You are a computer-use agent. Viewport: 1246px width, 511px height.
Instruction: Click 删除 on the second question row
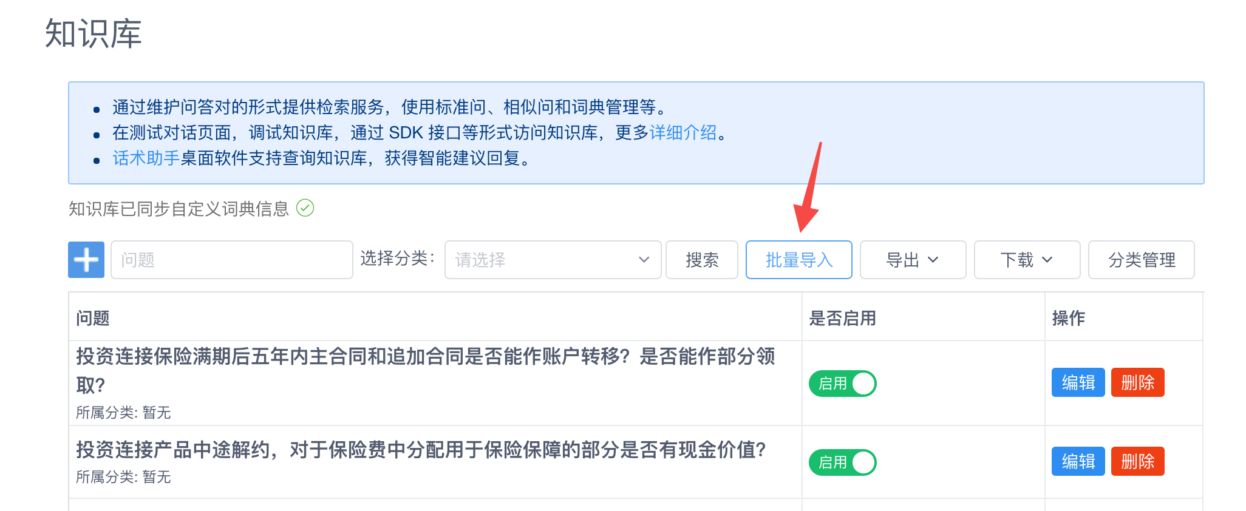click(x=1137, y=462)
